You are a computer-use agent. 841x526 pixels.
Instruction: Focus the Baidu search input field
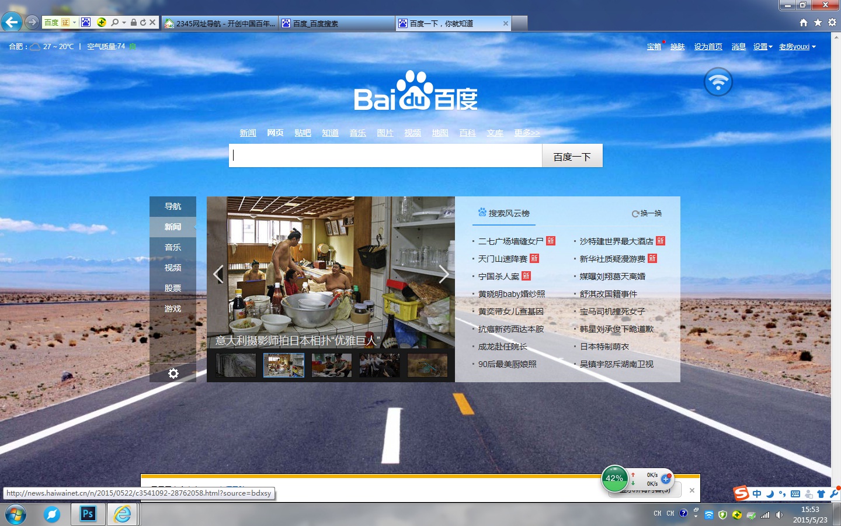coord(385,156)
